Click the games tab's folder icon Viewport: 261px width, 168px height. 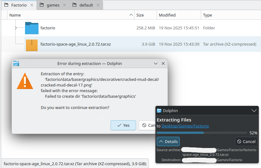(42, 5)
